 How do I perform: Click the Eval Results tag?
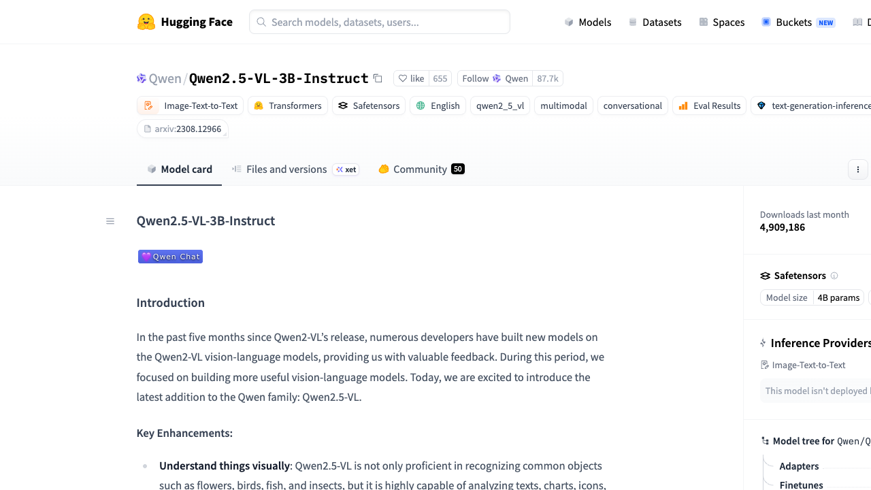710,105
